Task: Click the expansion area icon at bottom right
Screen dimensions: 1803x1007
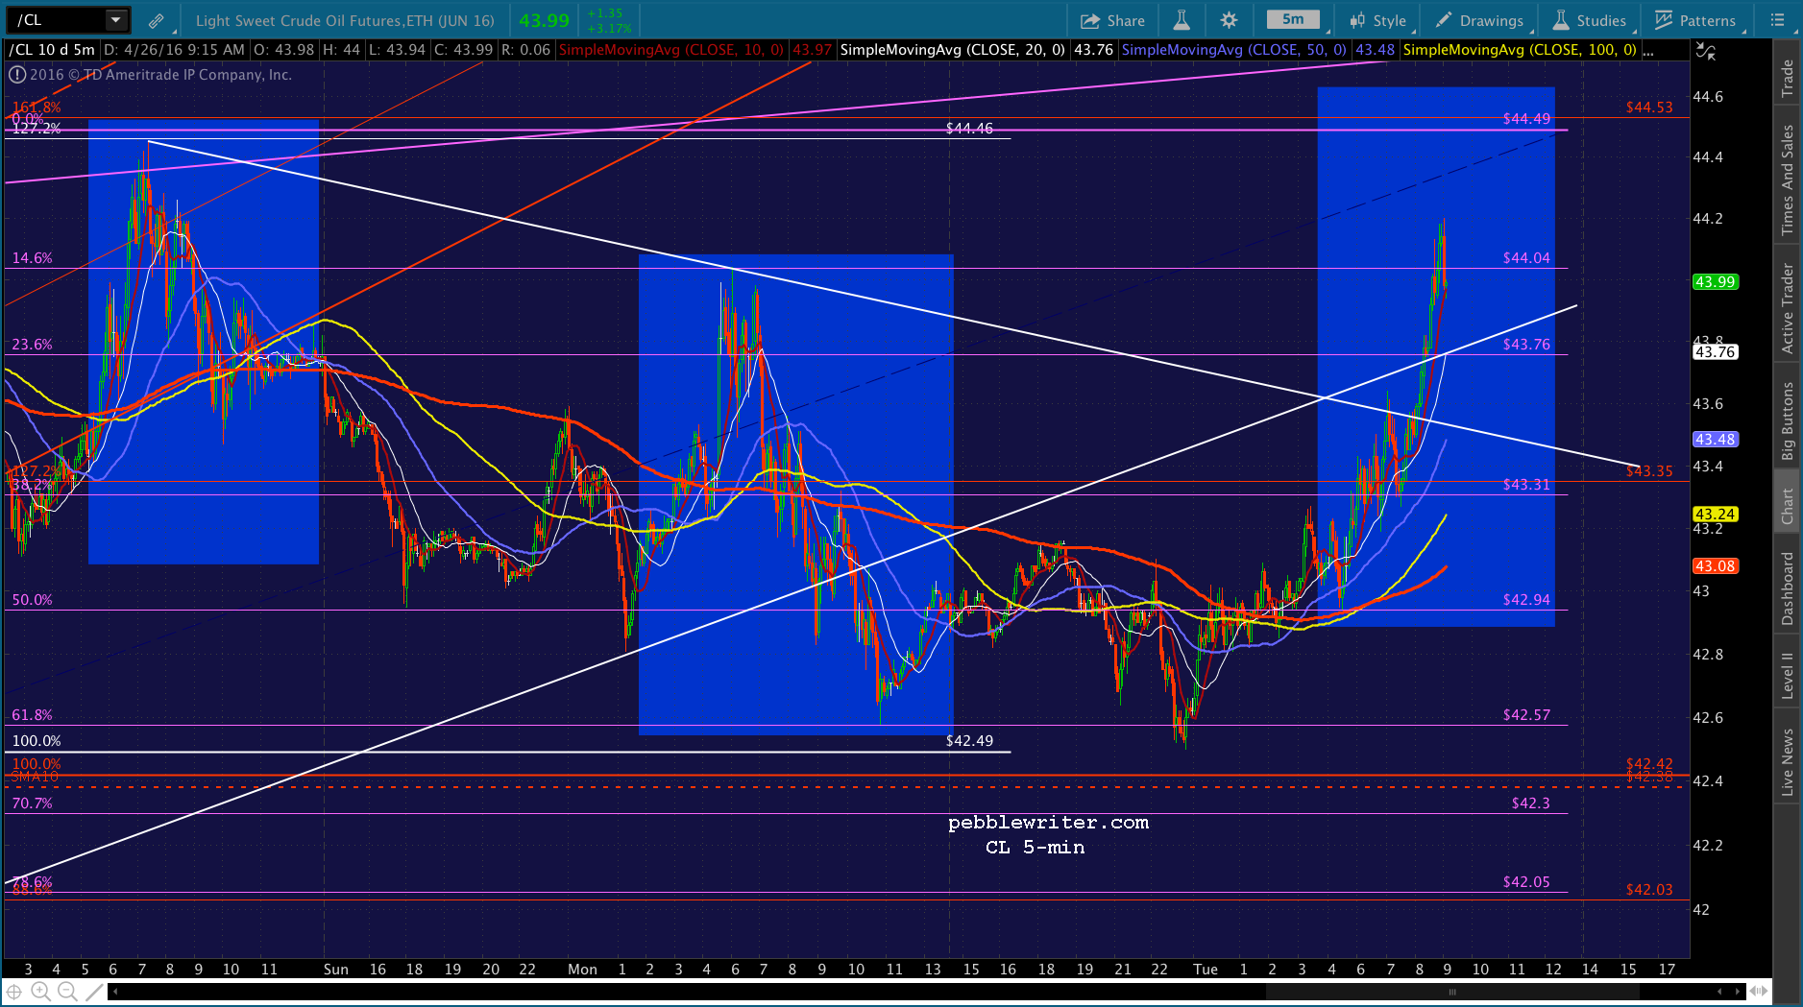Action: (x=1760, y=992)
